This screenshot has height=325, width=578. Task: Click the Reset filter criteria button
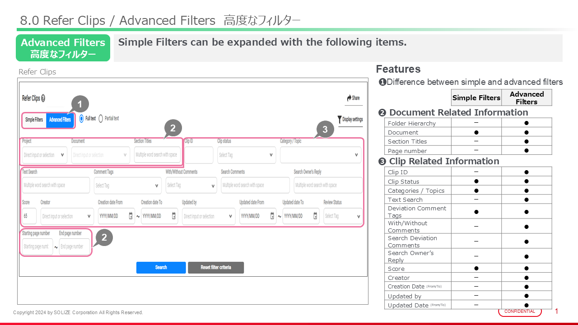[216, 268]
